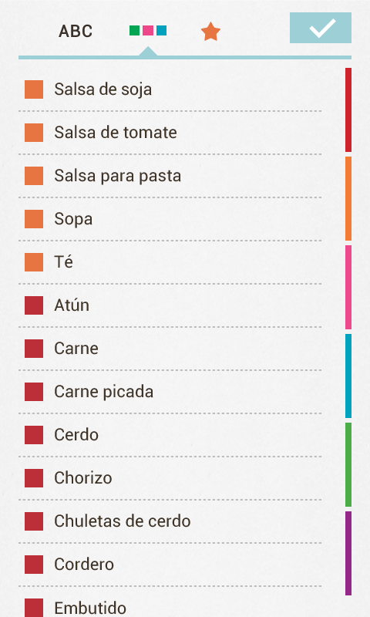This screenshot has height=617, width=370.
Task: Select the Té list item
Action: pyautogui.click(x=170, y=262)
